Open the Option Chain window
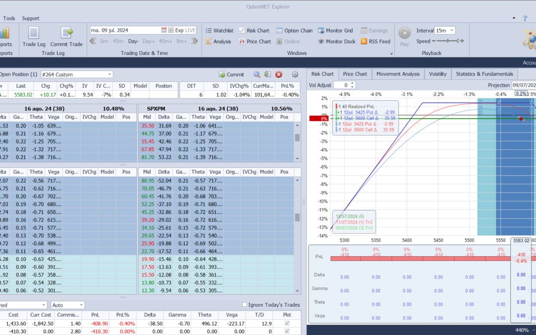536x335 pixels. [294, 30]
